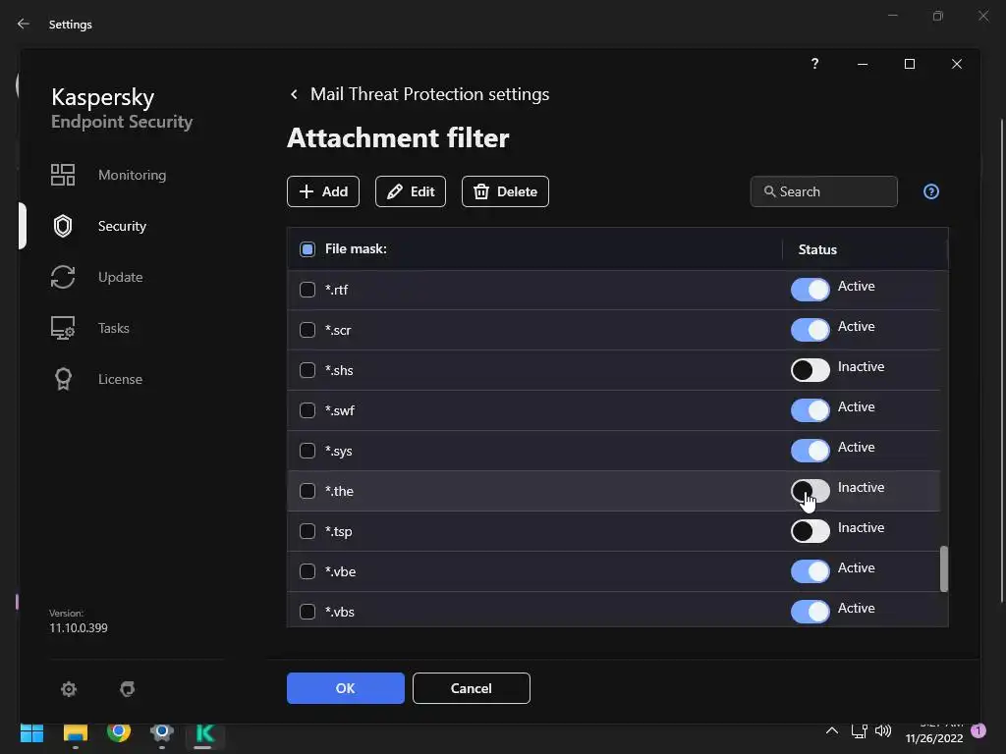This screenshot has height=754, width=1006.
Task: Go back using the Settings window arrow
Action: (24, 24)
